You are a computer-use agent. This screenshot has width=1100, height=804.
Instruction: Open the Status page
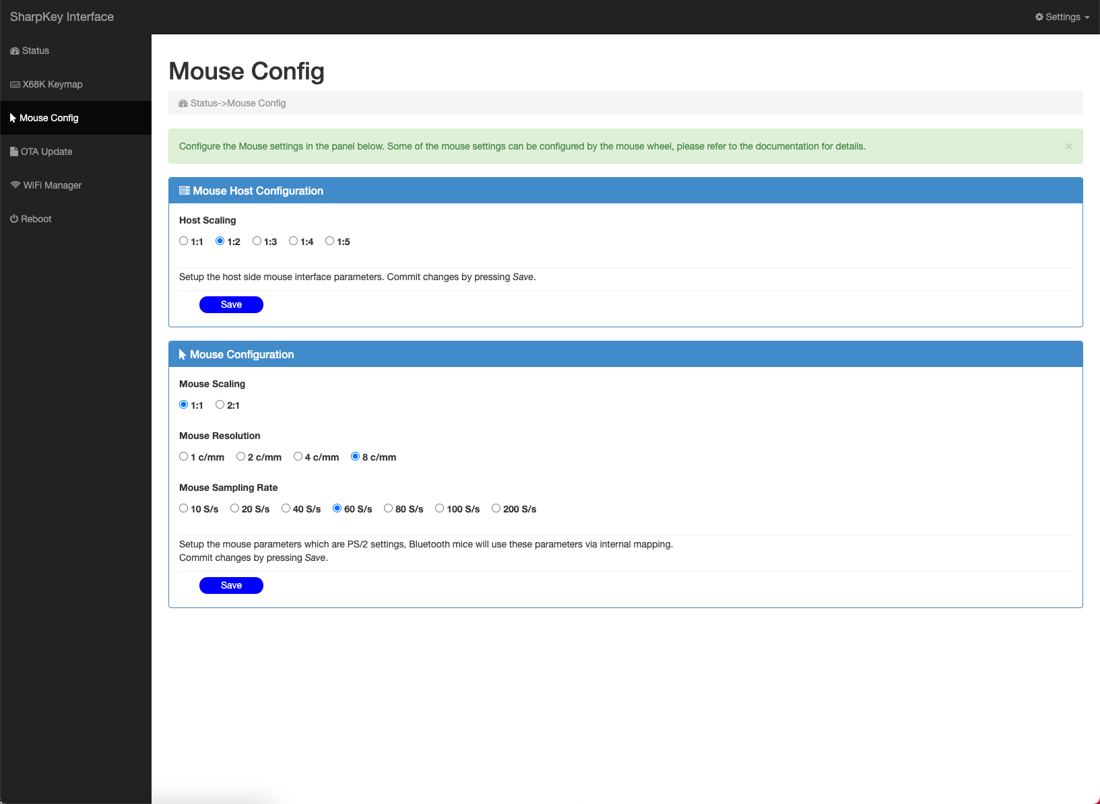pyautogui.click(x=75, y=51)
